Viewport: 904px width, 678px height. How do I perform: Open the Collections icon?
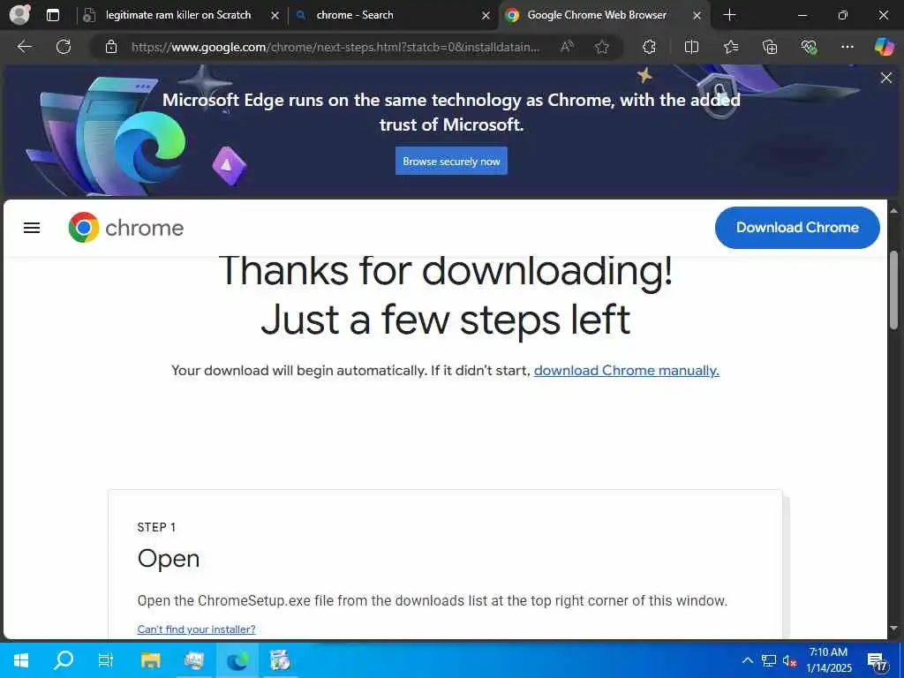(770, 47)
